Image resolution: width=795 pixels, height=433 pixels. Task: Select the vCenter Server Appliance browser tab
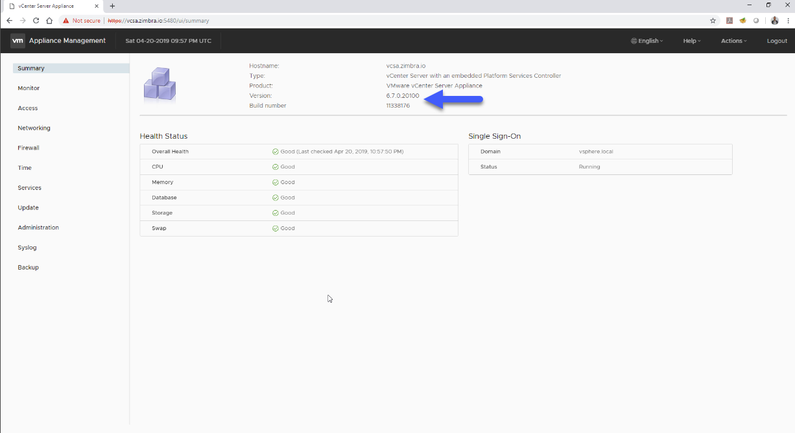(52, 6)
